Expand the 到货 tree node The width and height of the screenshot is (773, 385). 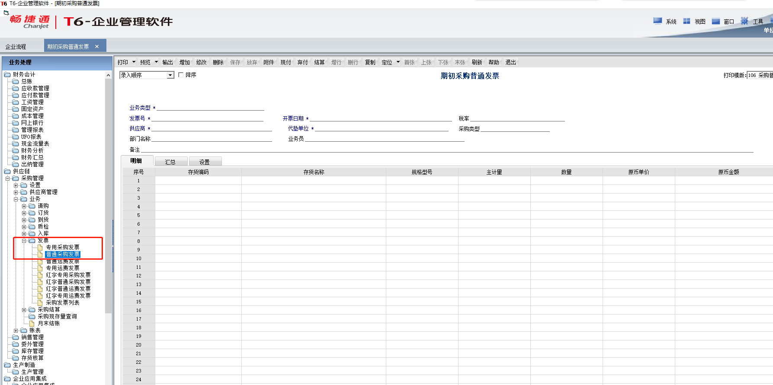[24, 220]
